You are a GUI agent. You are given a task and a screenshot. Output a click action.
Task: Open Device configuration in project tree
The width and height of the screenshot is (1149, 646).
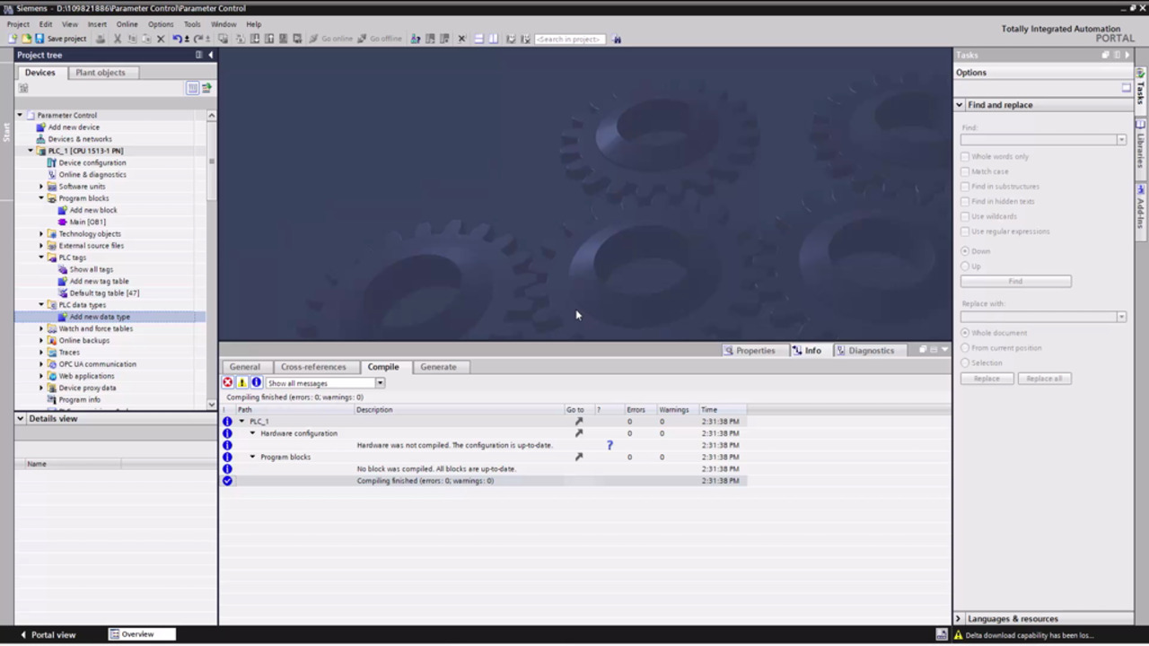pyautogui.click(x=92, y=163)
